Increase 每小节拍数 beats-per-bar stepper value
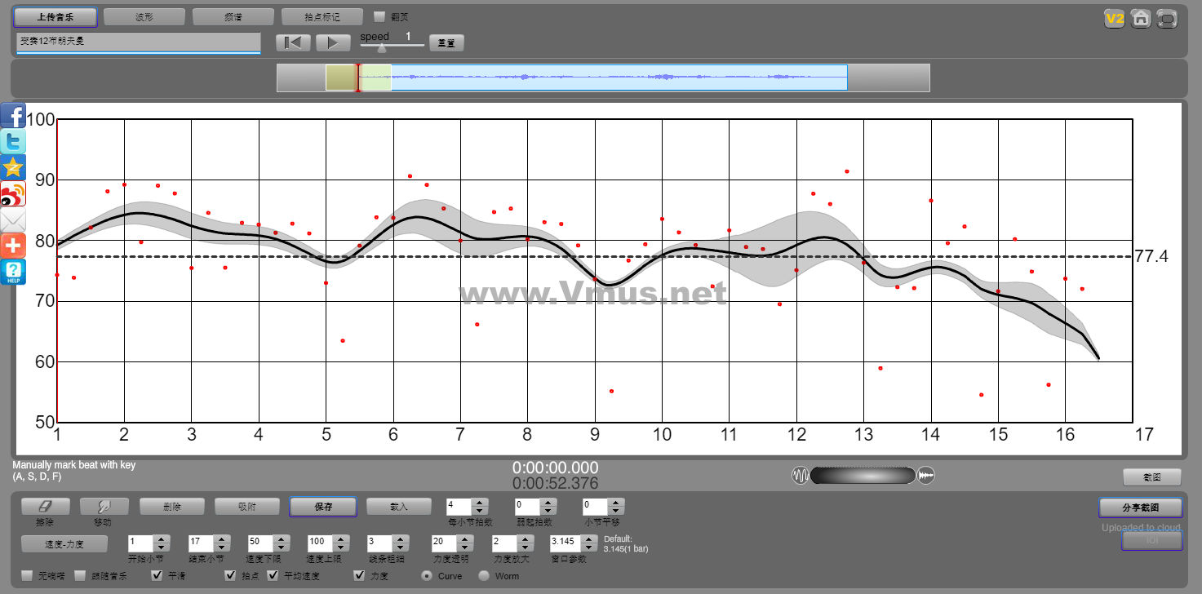 pyautogui.click(x=480, y=503)
